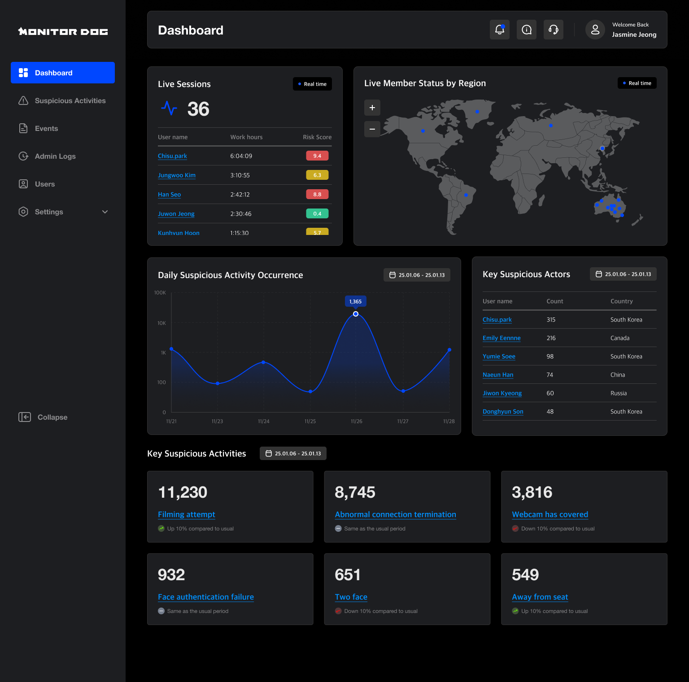The height and width of the screenshot is (682, 689).
Task: Open date range for Key Suspicious Actors
Action: coord(623,274)
